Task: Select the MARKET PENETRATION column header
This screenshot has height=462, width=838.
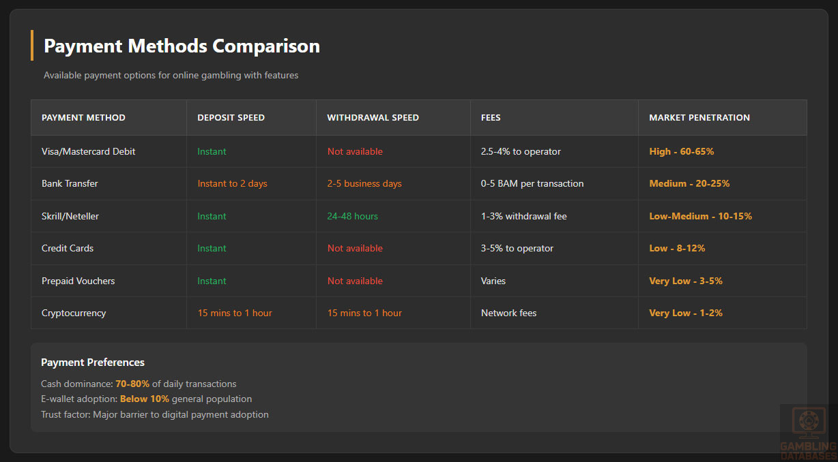Action: point(698,117)
